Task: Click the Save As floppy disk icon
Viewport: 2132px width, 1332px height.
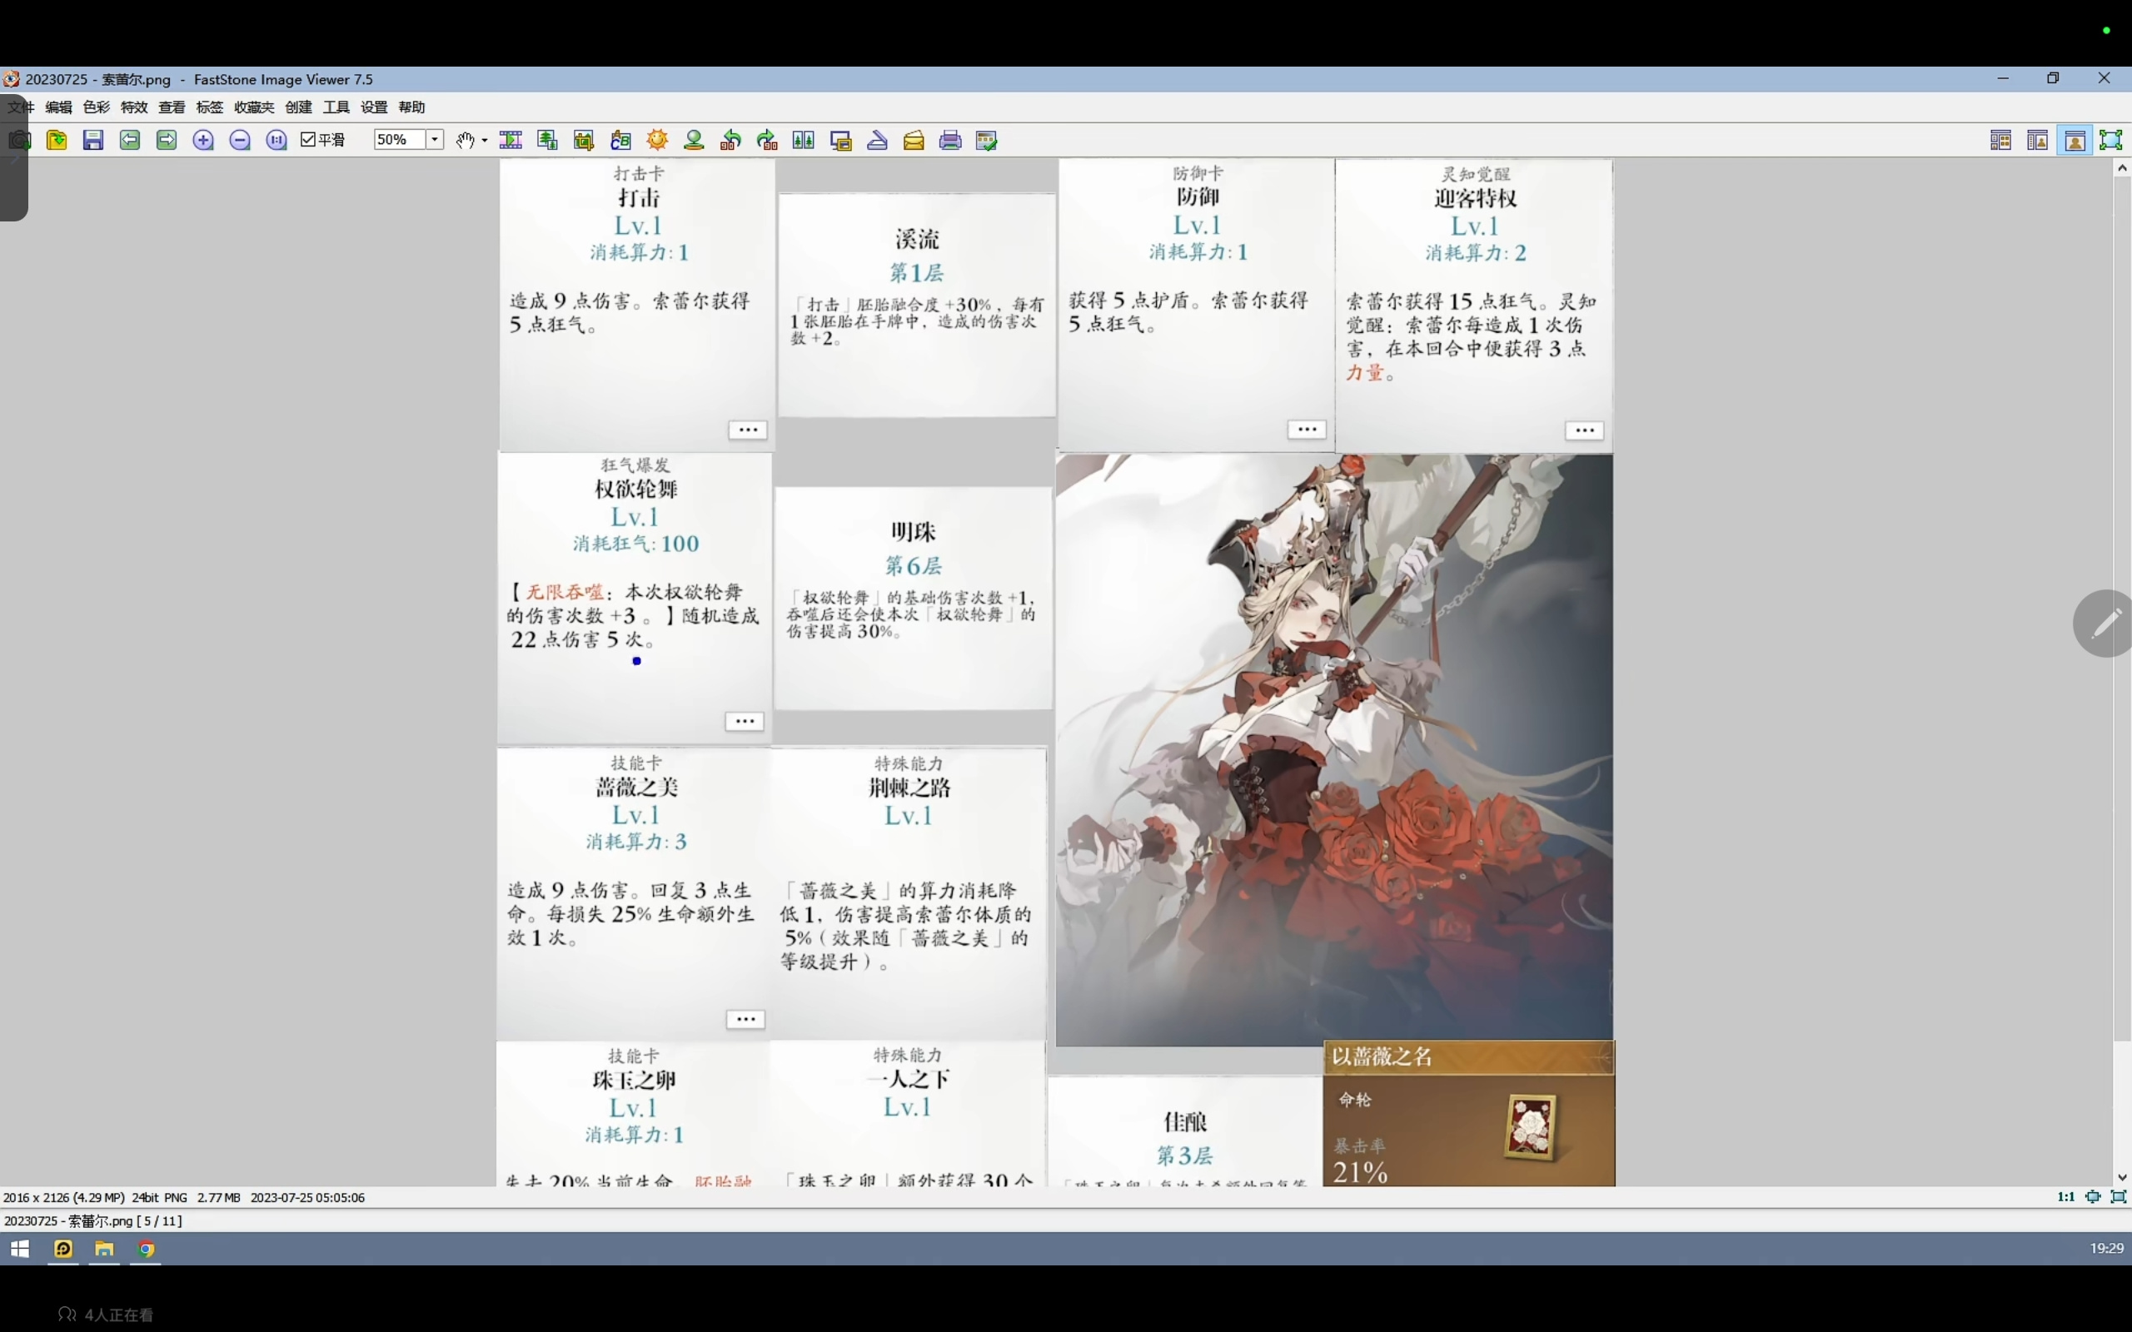Action: [92, 140]
